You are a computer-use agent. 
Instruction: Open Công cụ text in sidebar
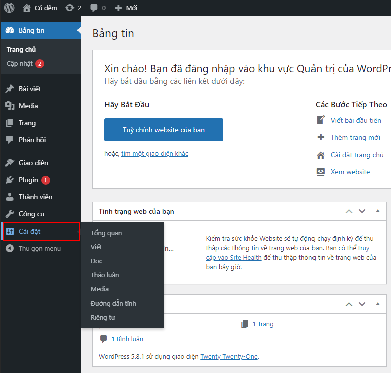[x=31, y=214]
